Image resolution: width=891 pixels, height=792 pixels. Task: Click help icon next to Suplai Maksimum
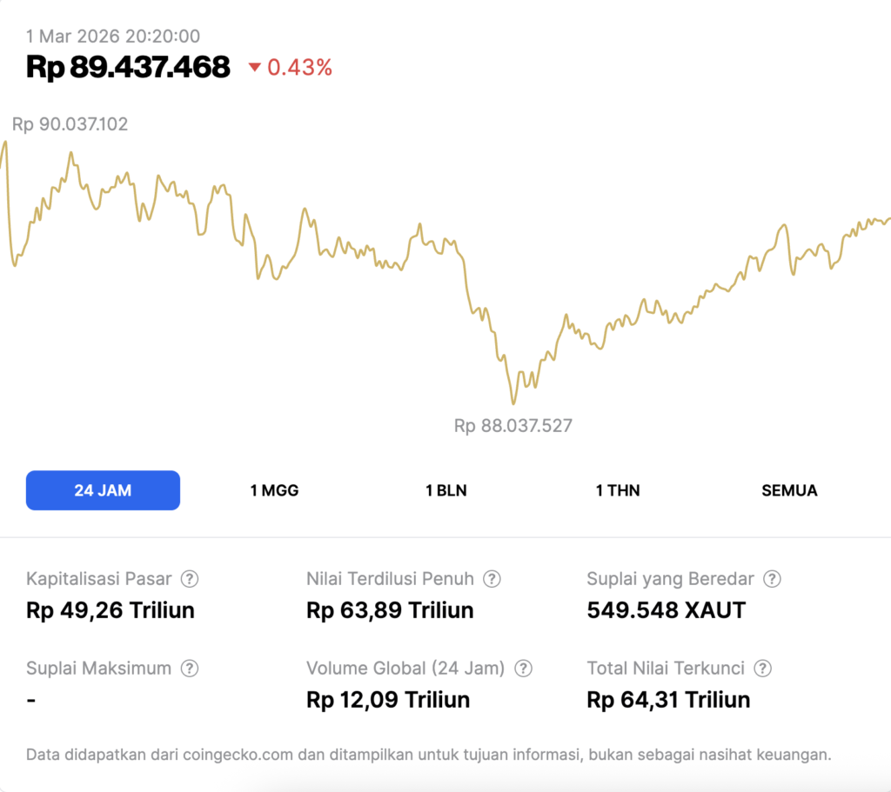pyautogui.click(x=189, y=669)
